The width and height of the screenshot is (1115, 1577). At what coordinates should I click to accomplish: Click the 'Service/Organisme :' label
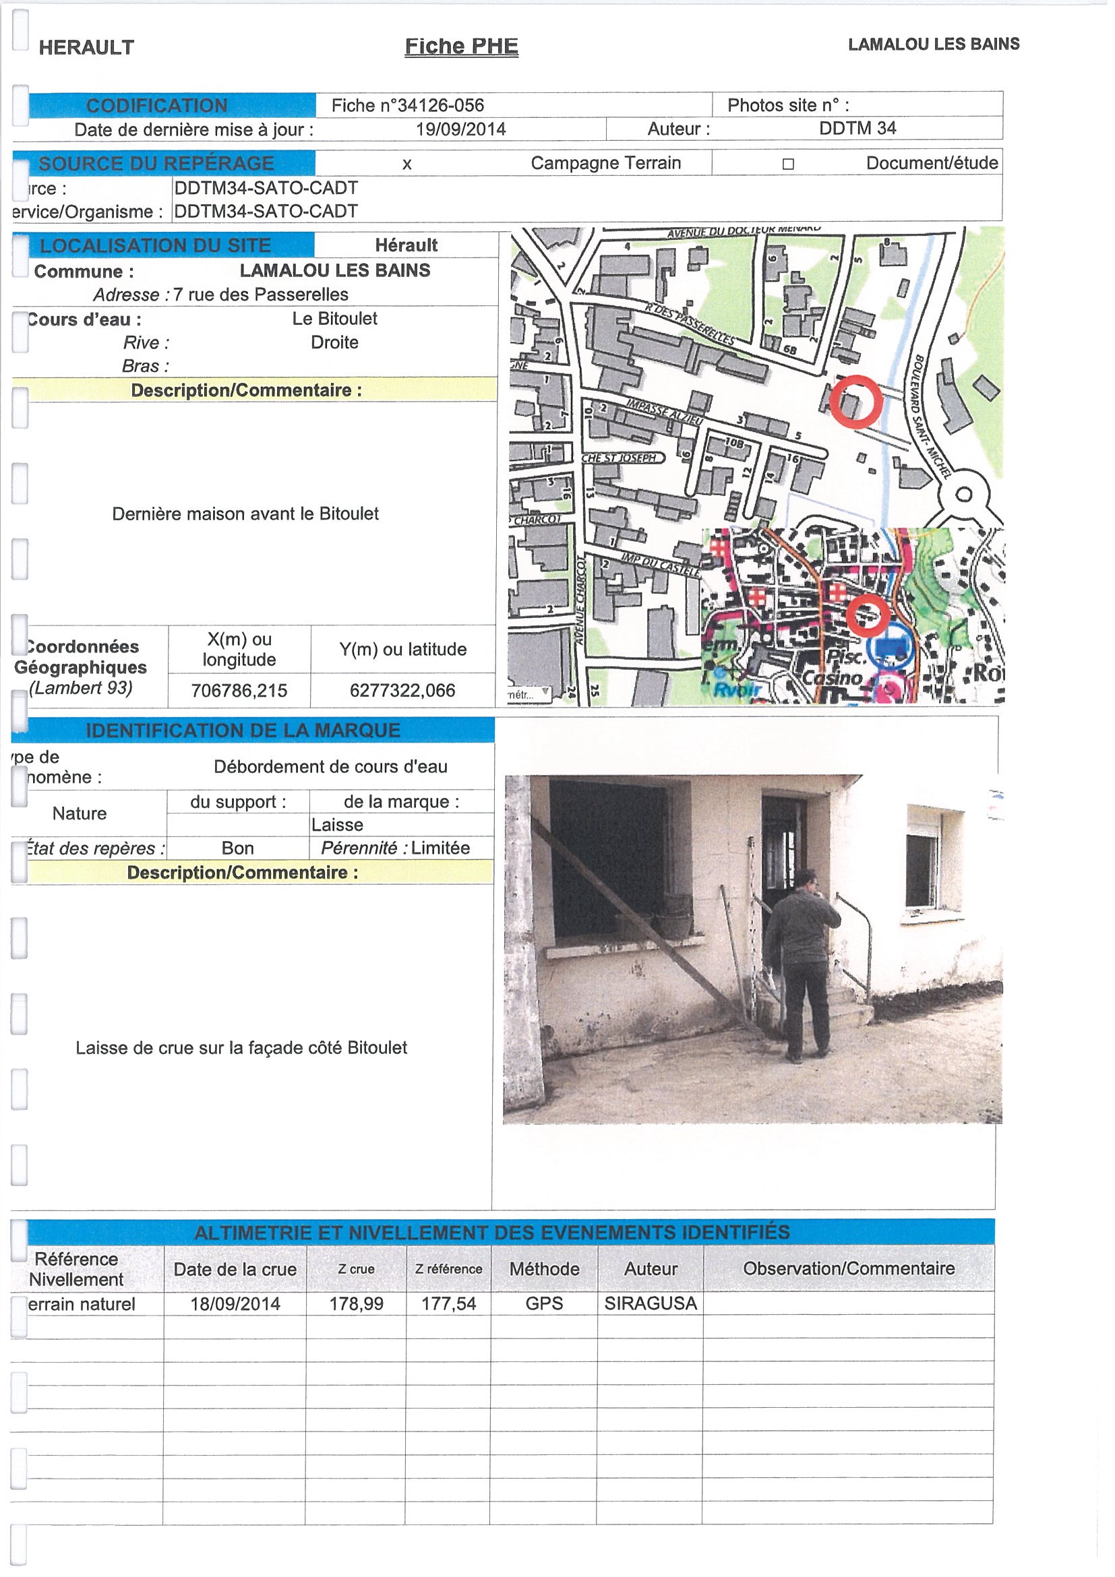[x=88, y=213]
